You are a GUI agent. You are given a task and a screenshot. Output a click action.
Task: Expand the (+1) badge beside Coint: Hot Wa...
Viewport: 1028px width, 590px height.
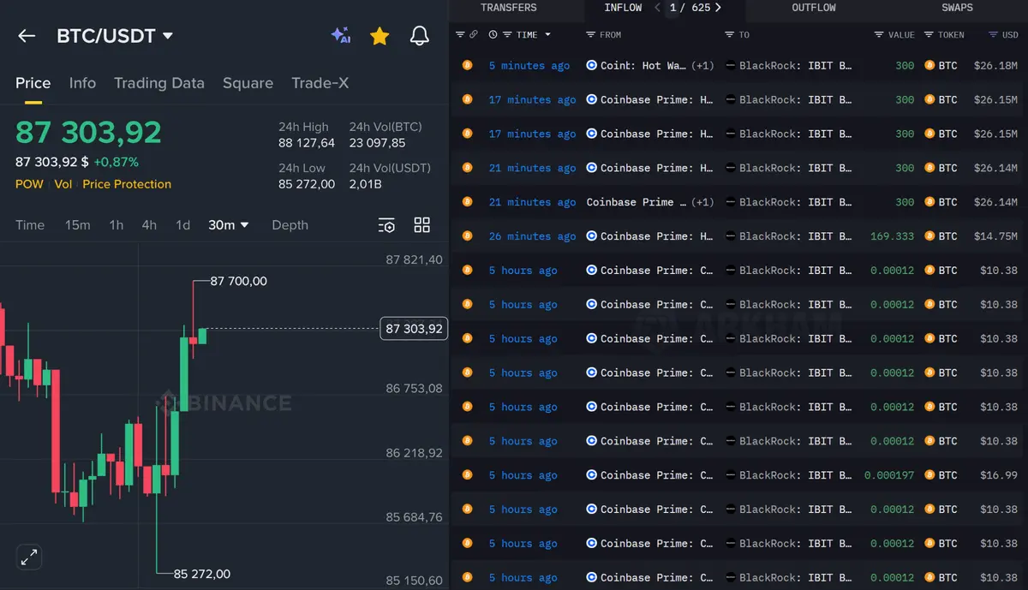click(702, 66)
